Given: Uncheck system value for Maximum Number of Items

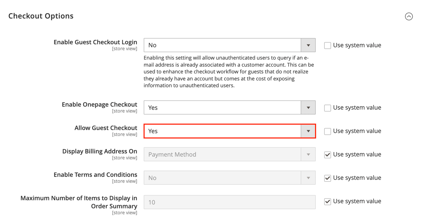Looking at the screenshot, I should click(327, 202).
